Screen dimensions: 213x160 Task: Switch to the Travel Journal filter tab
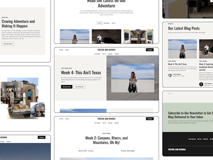click(106, 23)
